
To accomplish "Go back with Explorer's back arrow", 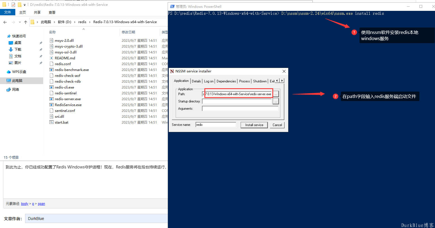I will pos(5,22).
